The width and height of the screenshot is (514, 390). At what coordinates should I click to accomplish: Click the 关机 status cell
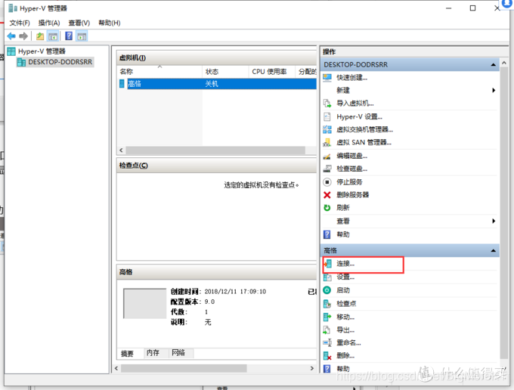[212, 84]
